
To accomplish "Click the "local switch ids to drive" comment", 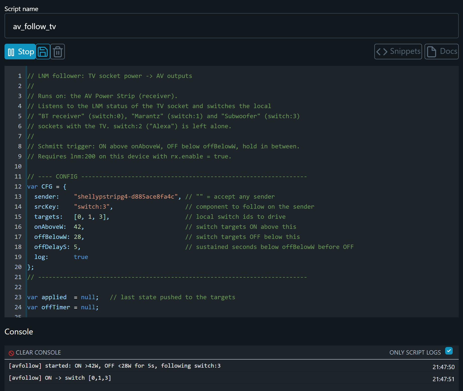I will click(x=235, y=217).
